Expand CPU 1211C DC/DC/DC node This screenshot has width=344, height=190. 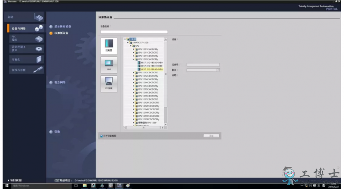click(x=133, y=52)
